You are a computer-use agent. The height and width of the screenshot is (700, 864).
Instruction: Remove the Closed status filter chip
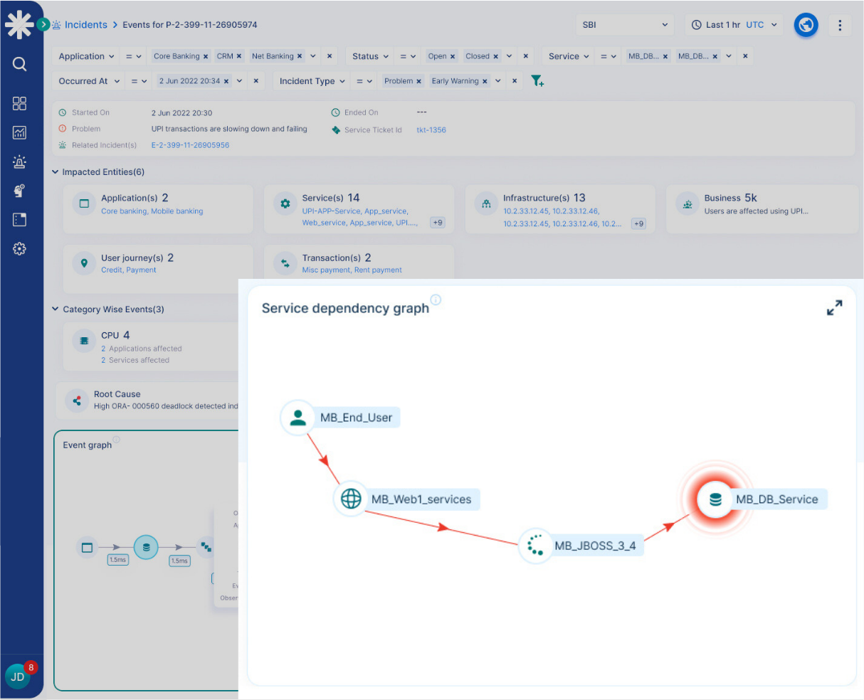coord(495,56)
